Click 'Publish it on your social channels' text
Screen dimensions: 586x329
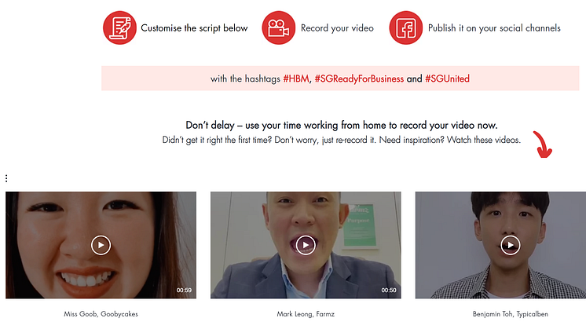(x=494, y=28)
